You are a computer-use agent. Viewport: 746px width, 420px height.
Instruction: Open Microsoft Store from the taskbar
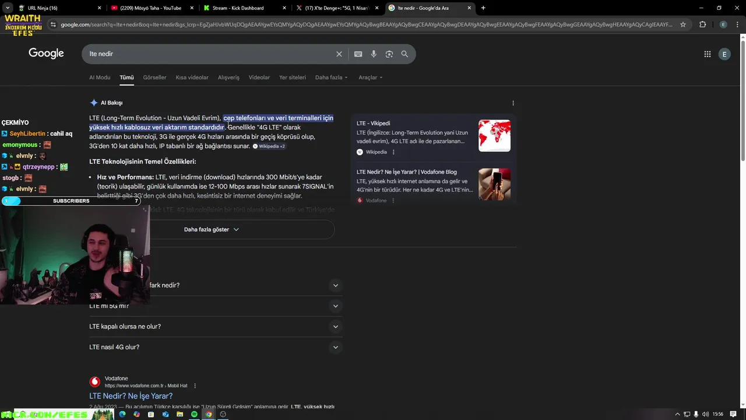(151, 414)
